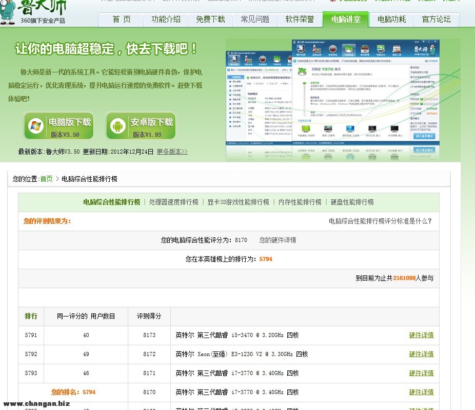Click the Windows logo on PC download button
Screen dimensions: 475x410
pyautogui.click(x=35, y=126)
